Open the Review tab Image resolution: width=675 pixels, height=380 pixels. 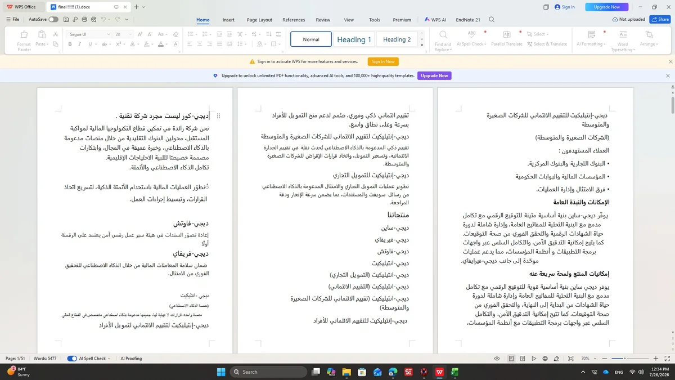pos(323,20)
